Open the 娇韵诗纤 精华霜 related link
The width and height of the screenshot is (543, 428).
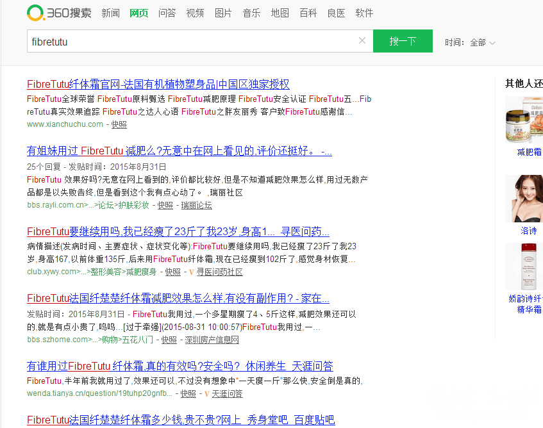526,304
